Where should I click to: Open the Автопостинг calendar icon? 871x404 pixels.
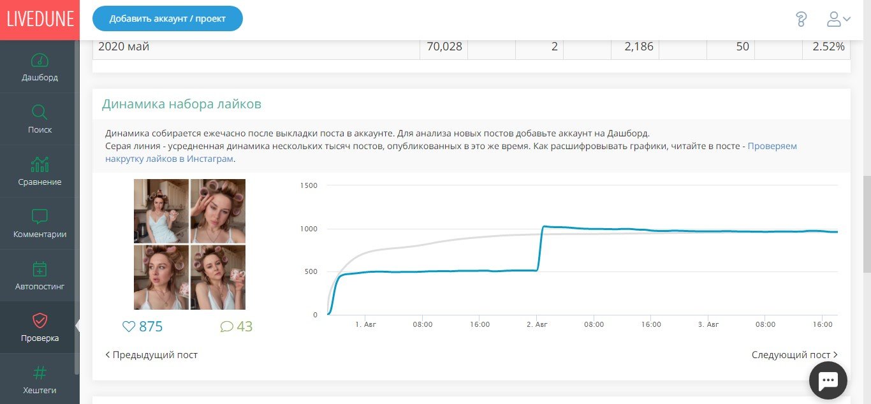pos(40,269)
